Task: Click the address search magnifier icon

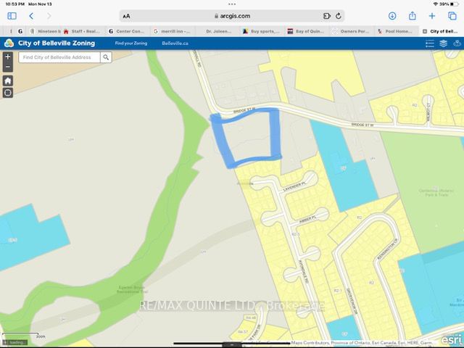Action: click(106, 57)
